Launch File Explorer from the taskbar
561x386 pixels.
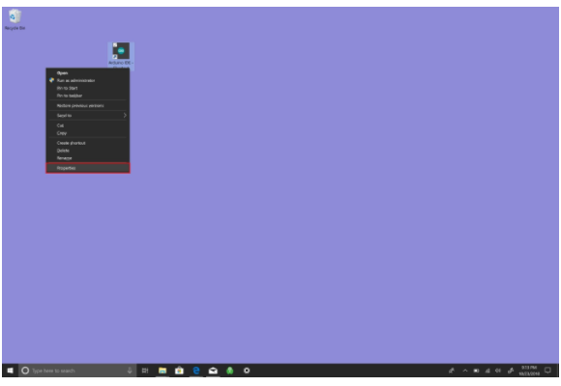click(x=162, y=371)
